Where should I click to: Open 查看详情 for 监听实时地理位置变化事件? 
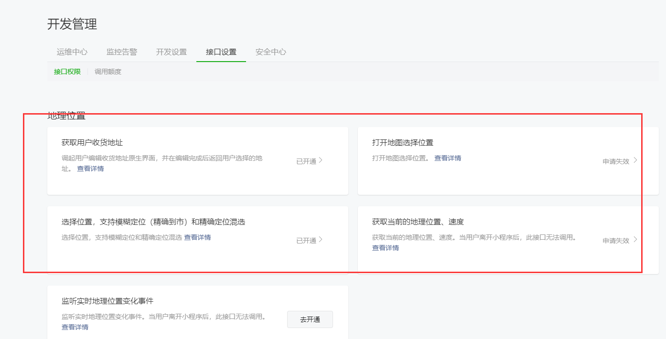click(75, 327)
